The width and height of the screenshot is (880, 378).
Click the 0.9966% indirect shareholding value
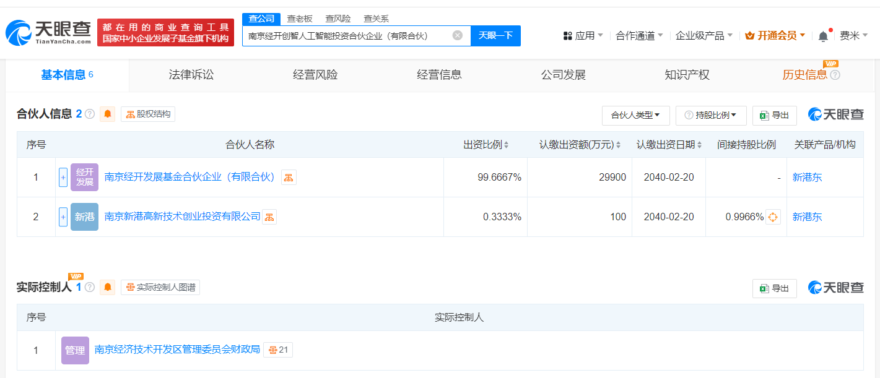744,217
